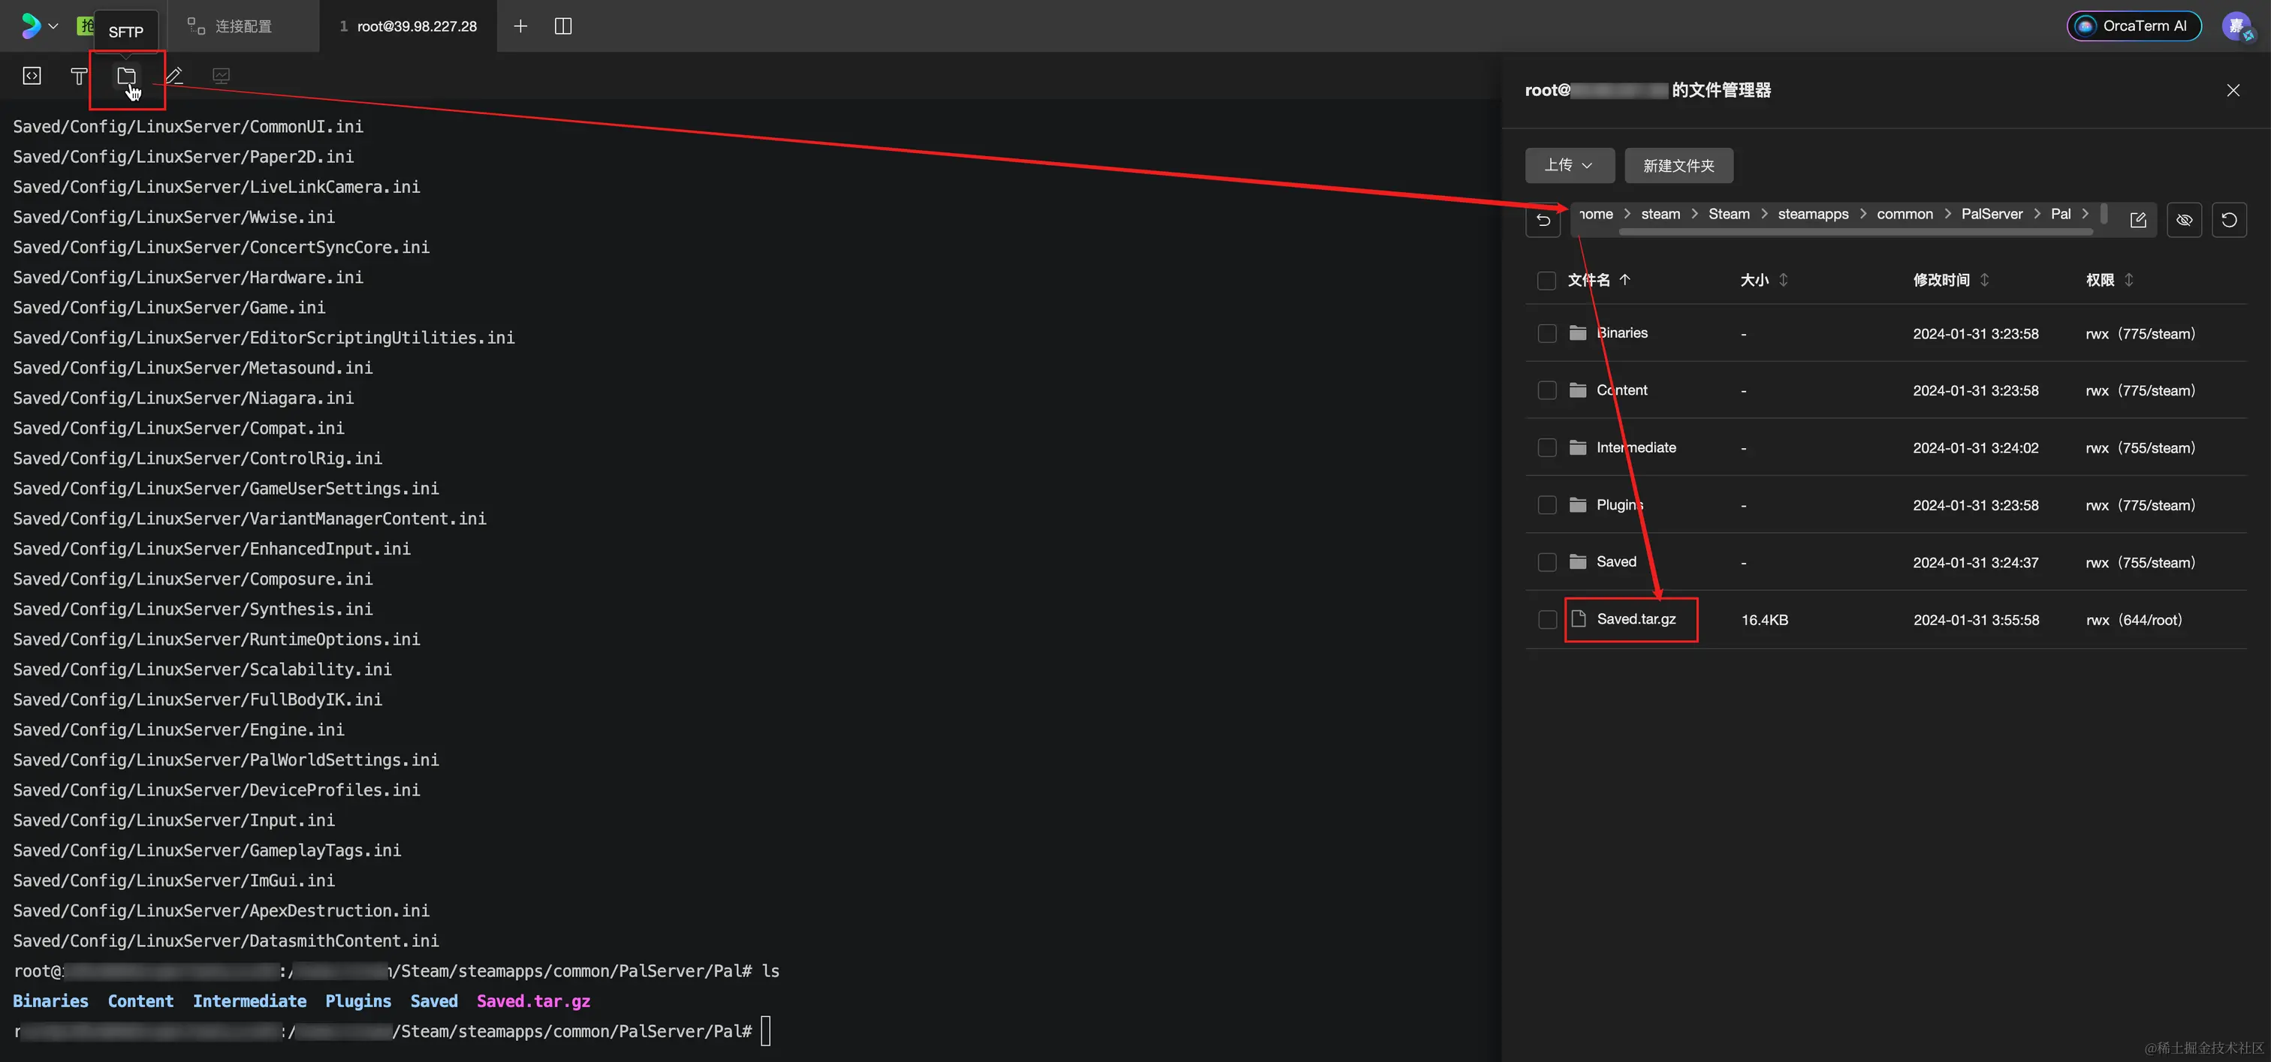Refresh the file manager listing
This screenshot has height=1062, width=2271.
pos(2229,219)
